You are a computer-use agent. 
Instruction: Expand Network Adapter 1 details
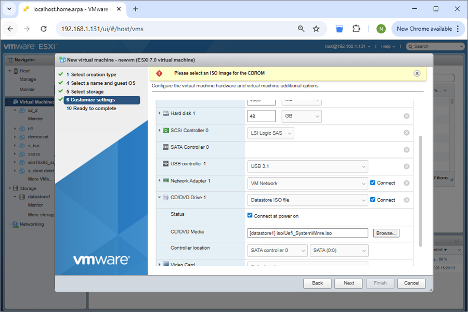coord(160,180)
